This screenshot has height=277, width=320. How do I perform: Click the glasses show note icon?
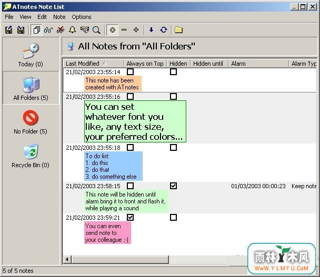pos(48,30)
